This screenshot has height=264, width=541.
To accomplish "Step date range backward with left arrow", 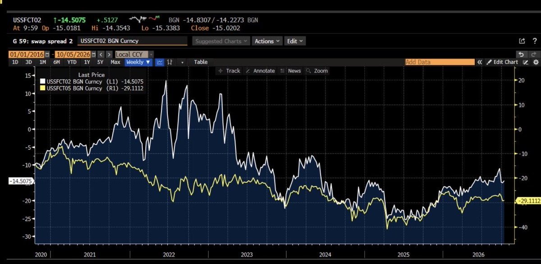I will coord(101,54).
